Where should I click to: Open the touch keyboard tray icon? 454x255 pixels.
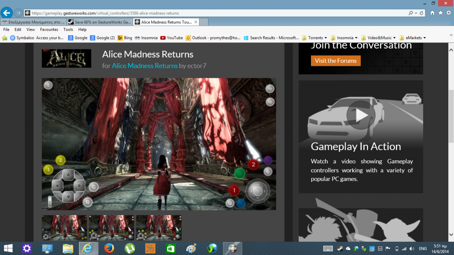click(328, 249)
